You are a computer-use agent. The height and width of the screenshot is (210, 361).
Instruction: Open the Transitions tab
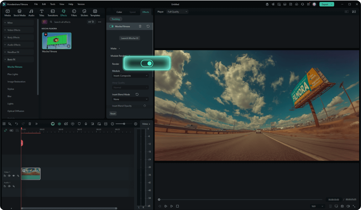pos(53,13)
